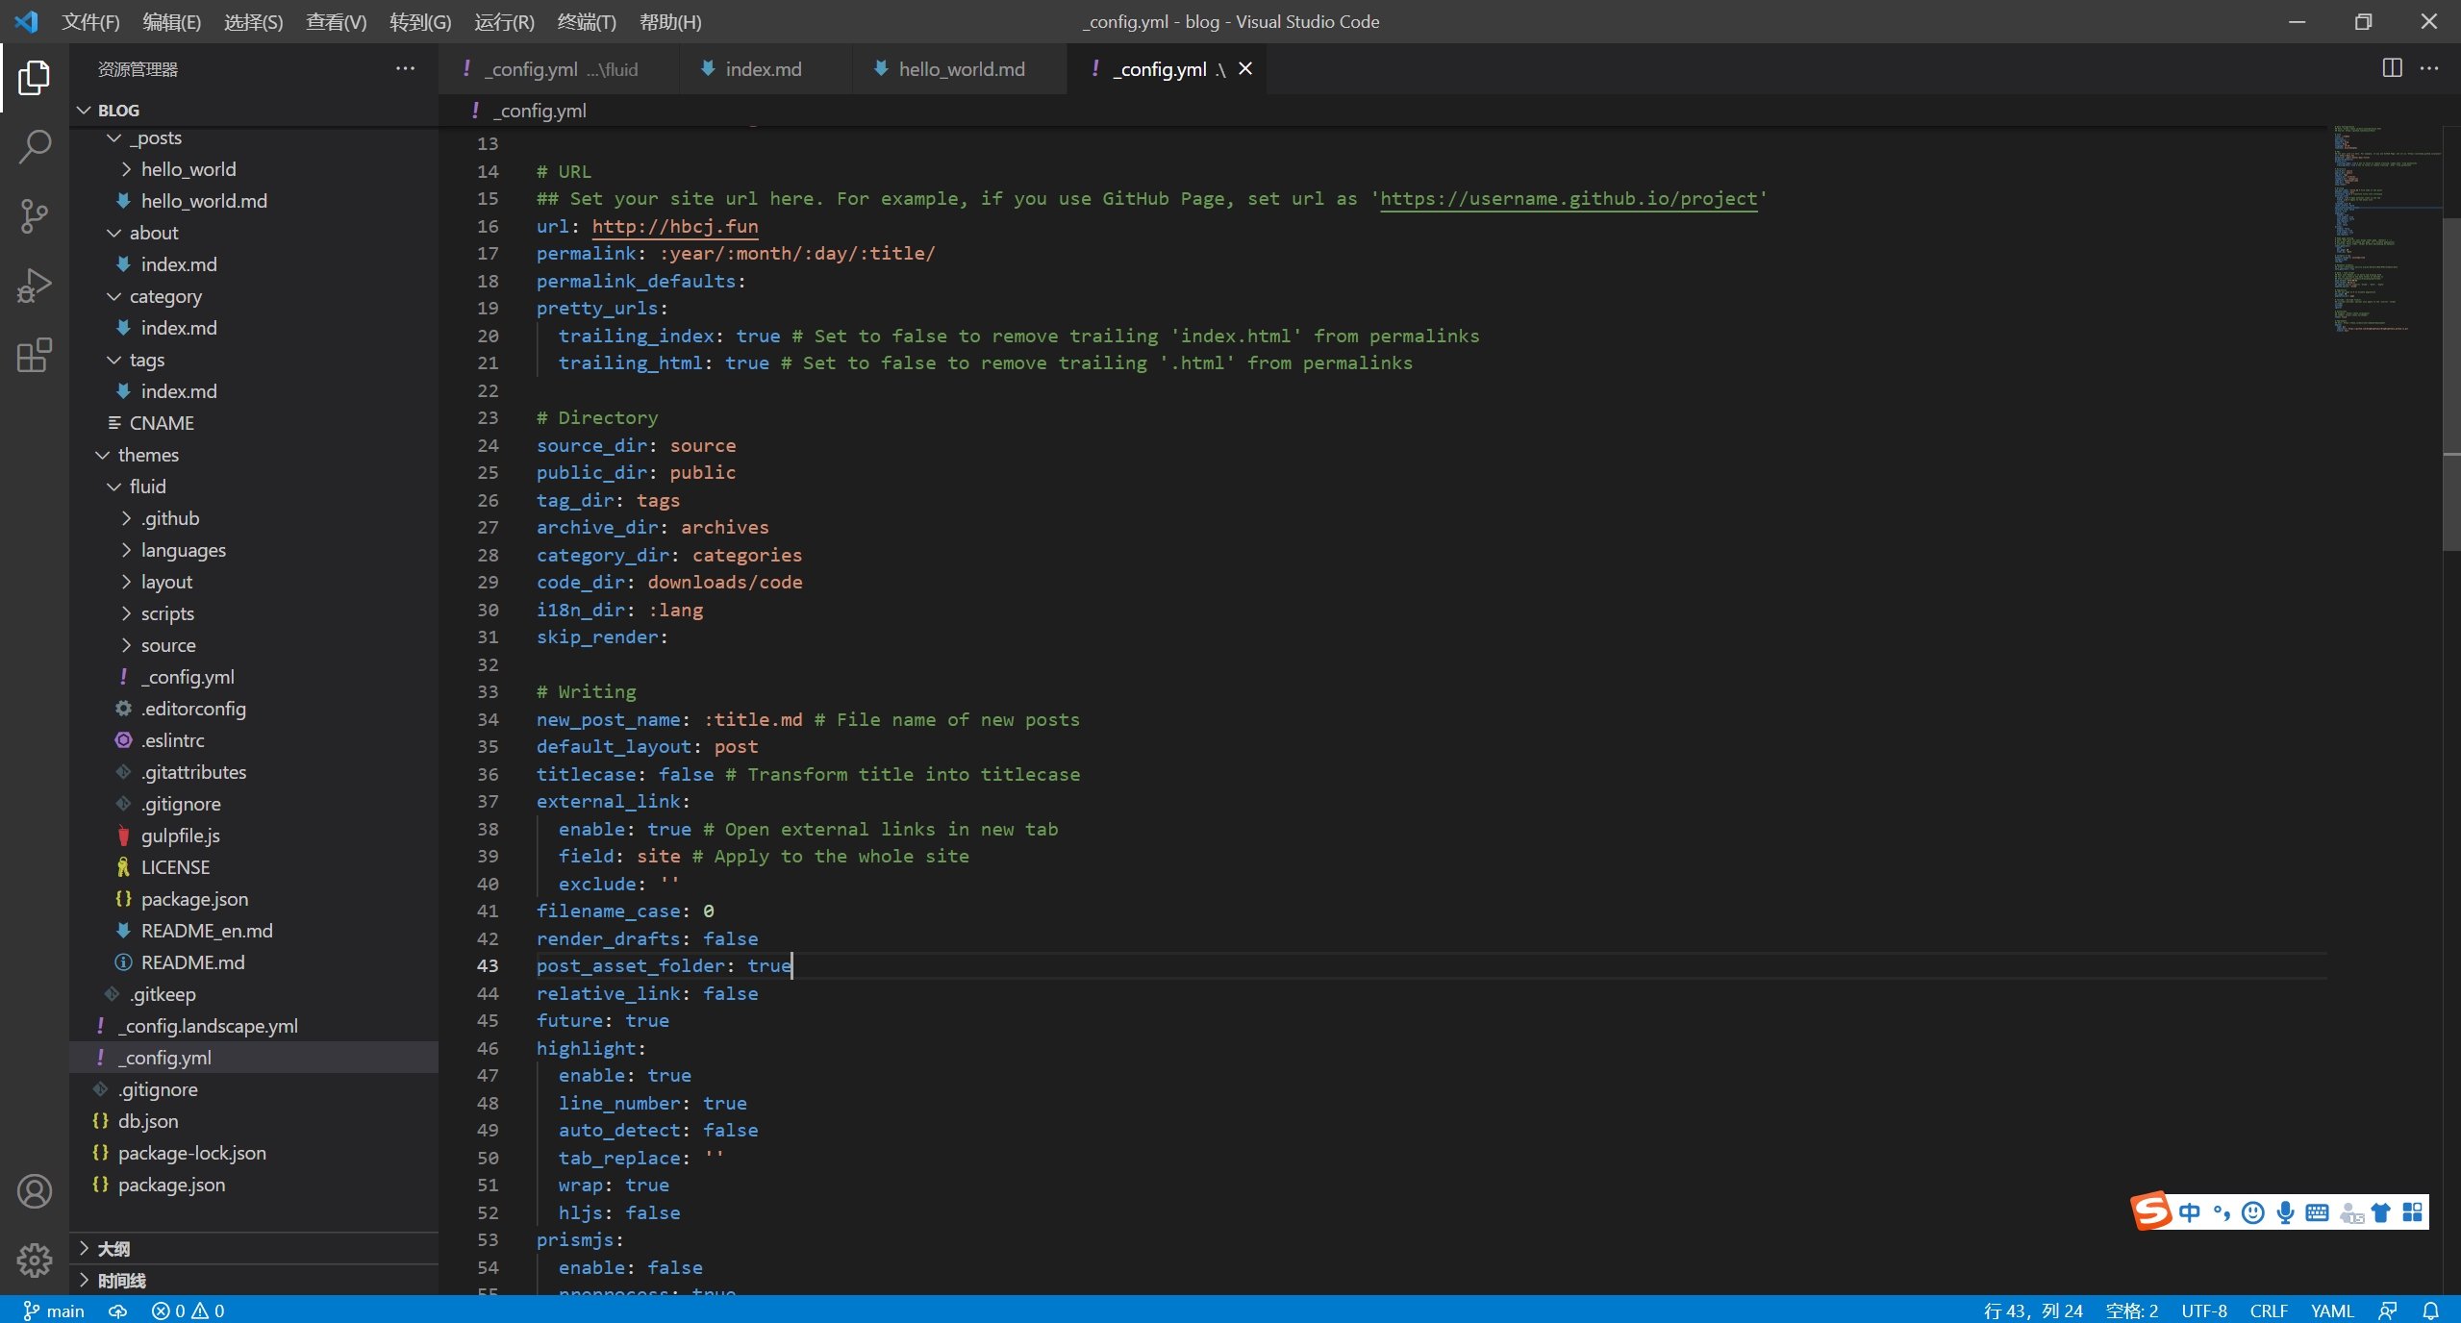Open the Extensions view icon
2461x1323 pixels.
tap(35, 355)
